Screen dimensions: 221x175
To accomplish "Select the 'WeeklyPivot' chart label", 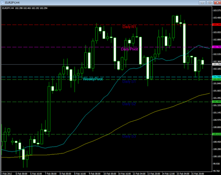I will 93,79.
